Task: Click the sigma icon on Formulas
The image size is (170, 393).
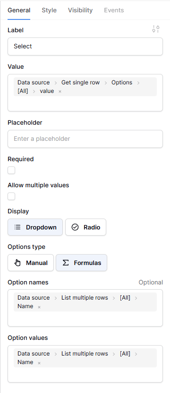Action: [x=66, y=263]
